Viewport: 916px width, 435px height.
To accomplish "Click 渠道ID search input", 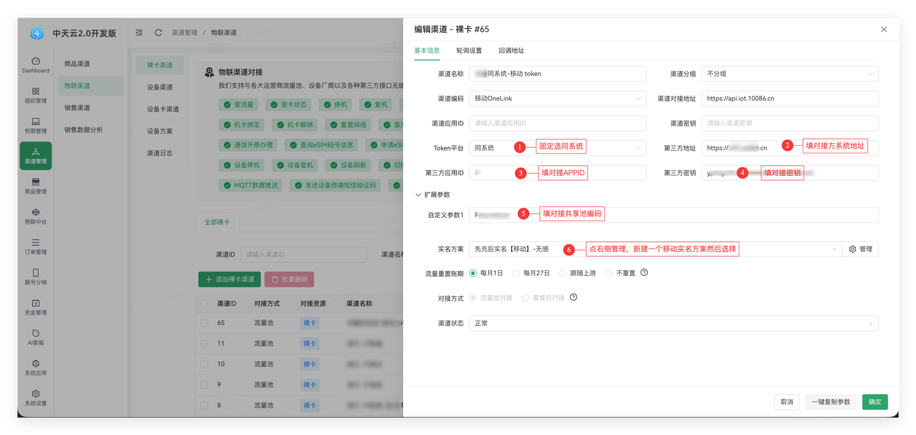I will tap(304, 254).
